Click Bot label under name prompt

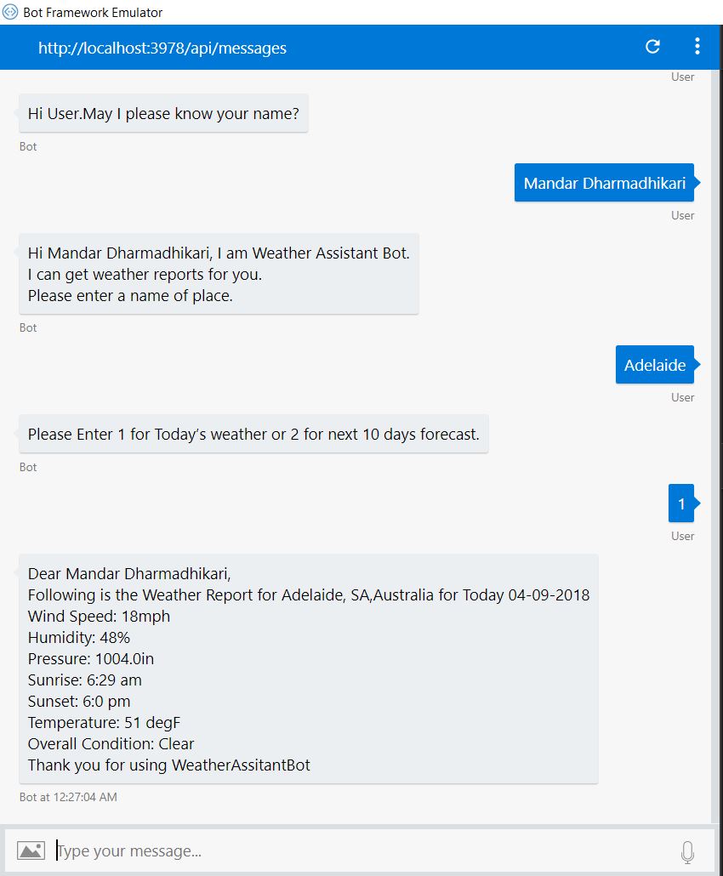point(28,146)
